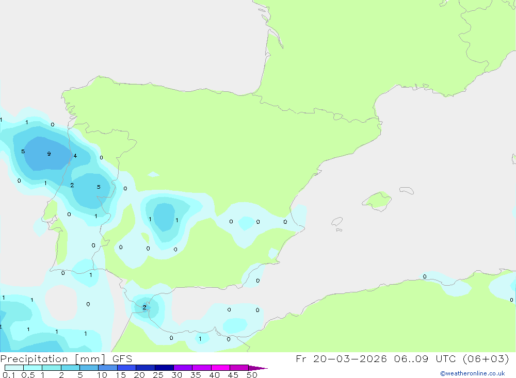Viewport: 516px width, 378px height.
Task: Select the 2–5 mm legend color swatch
Action: coord(70,368)
